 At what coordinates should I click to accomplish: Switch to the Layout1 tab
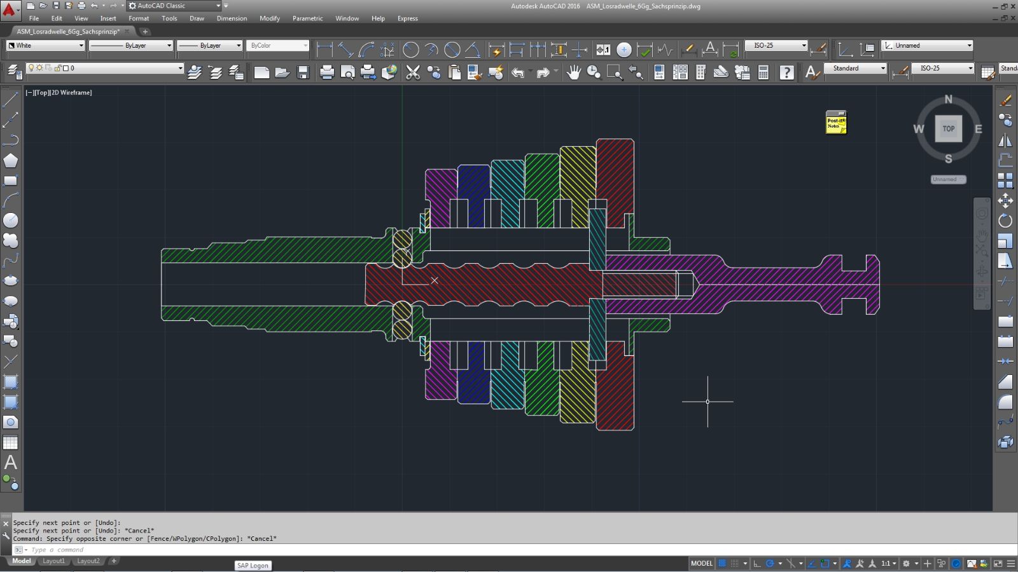53,561
